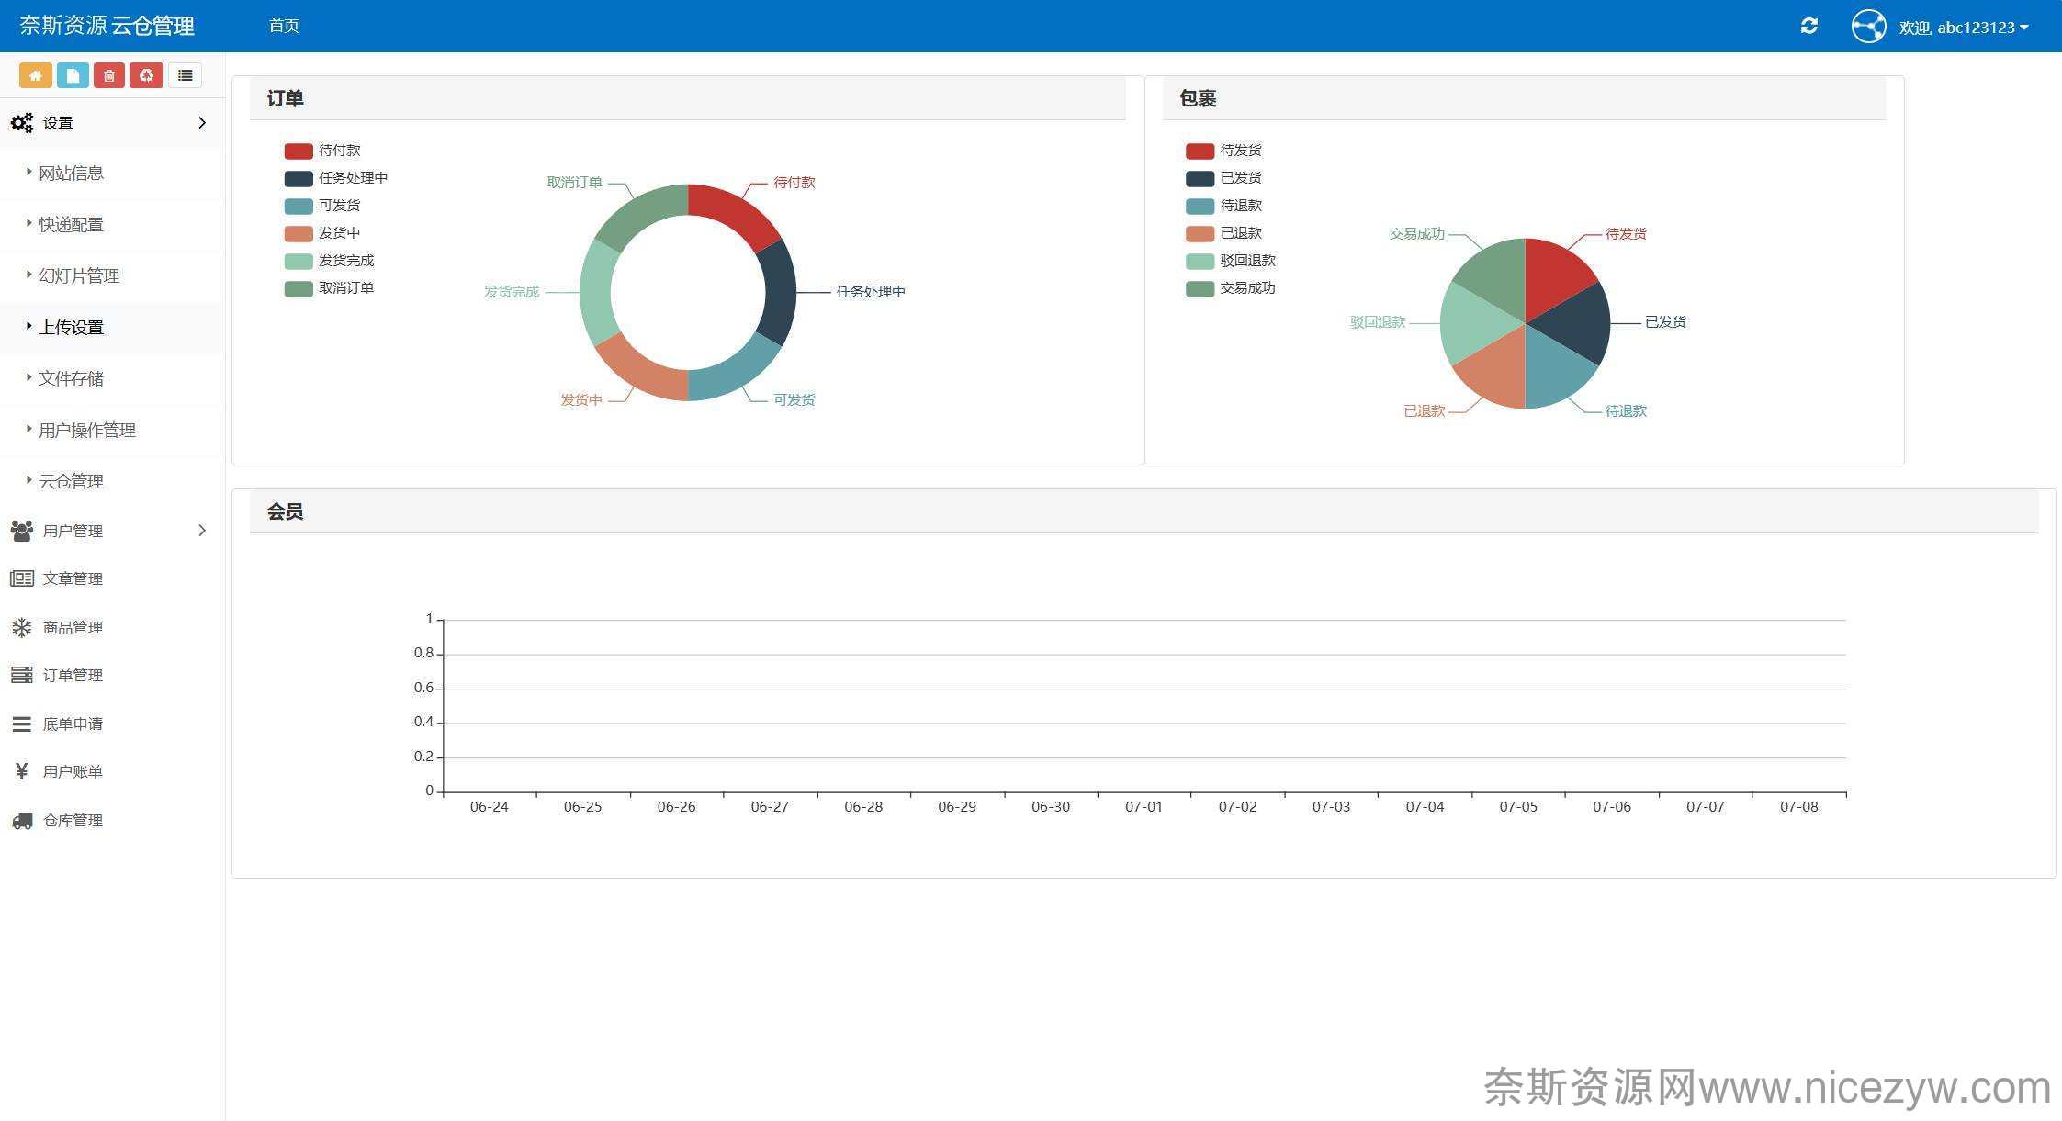The image size is (2062, 1121).
Task: Toggle 已发货 legend in 包裹 chart
Action: coord(1223,178)
